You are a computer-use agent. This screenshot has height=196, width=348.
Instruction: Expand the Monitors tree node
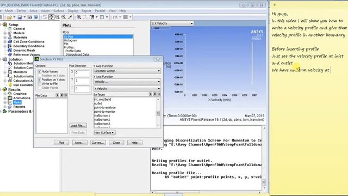tap(5, 72)
